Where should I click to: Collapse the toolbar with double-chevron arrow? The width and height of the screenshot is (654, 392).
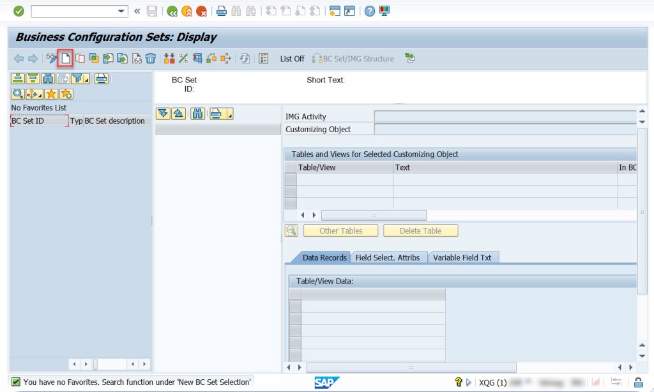(136, 10)
